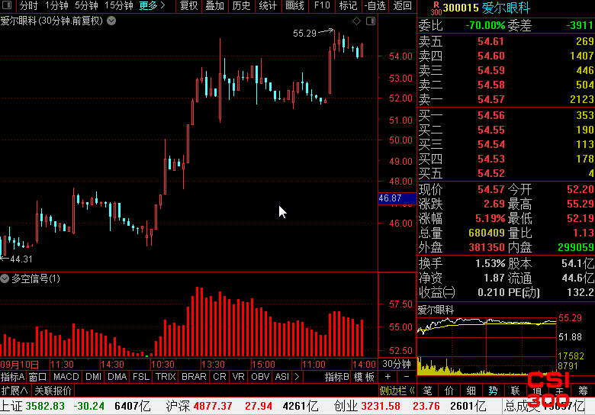Screen dimensions: 595x415
Task: Click the 46.87 price marker on the axis
Action: 397,198
